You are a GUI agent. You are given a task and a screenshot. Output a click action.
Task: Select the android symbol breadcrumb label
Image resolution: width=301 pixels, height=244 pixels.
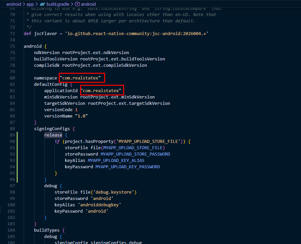(x=88, y=4)
